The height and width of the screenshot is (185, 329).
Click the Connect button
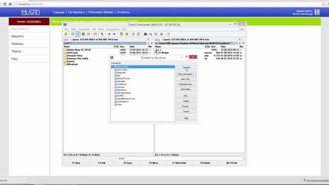(x=186, y=67)
